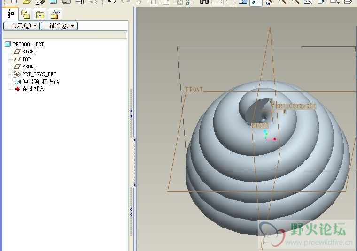357x251 pixels.
Task: Select the 伸出项 标识74 feature
Action: pos(40,82)
